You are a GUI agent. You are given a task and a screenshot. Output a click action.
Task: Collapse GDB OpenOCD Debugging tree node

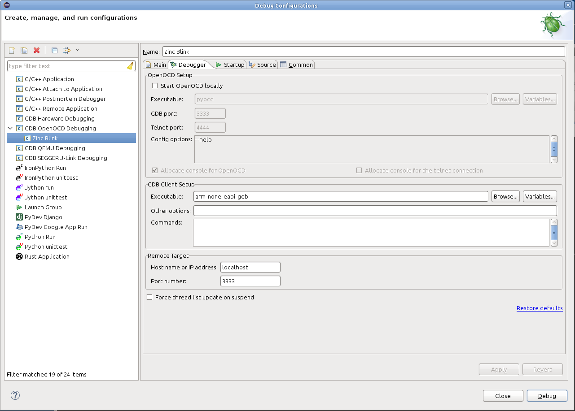10,128
